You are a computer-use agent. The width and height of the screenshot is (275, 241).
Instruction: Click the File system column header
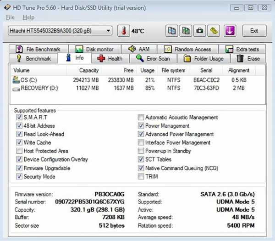174,70
